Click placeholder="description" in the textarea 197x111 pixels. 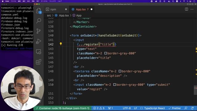pos(99,76)
